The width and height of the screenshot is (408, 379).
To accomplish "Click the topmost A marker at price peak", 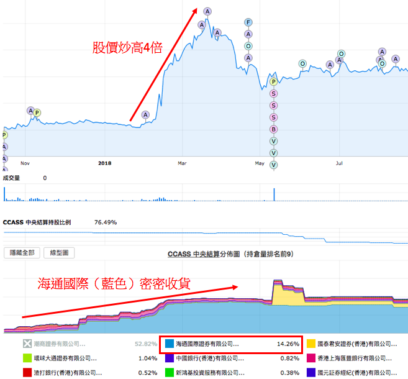I will [x=207, y=11].
